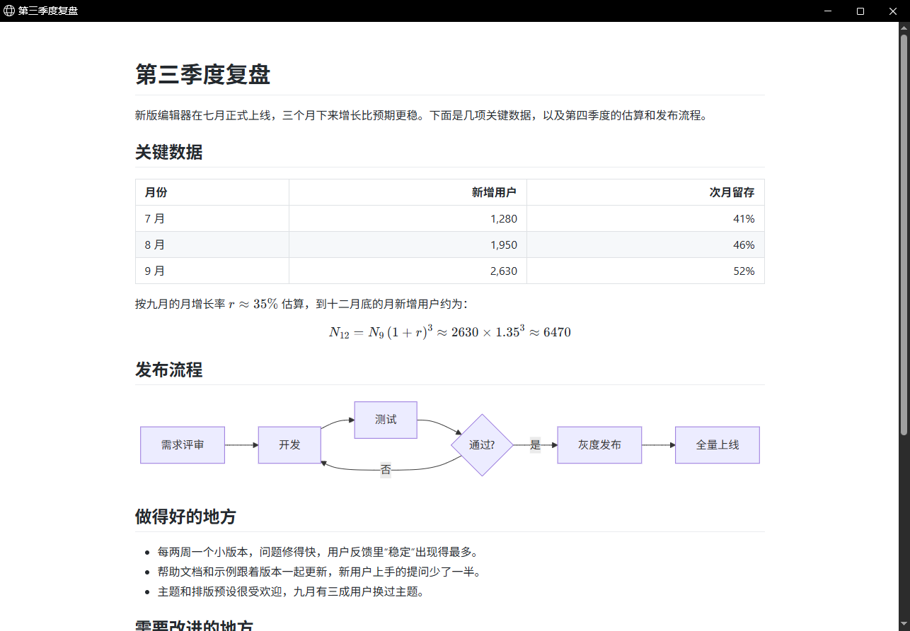
Task: Click the 否 edge label in the flowchart
Action: pos(386,470)
